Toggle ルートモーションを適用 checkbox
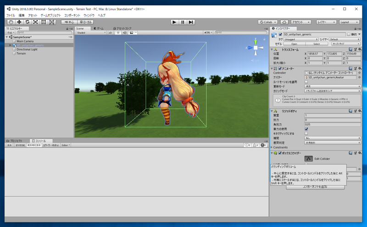The width and height of the screenshot is (367, 227). tap(306, 82)
